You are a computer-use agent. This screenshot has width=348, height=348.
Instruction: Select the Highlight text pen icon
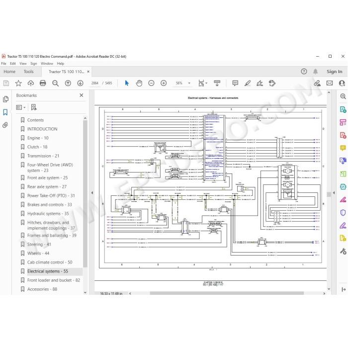point(248,83)
